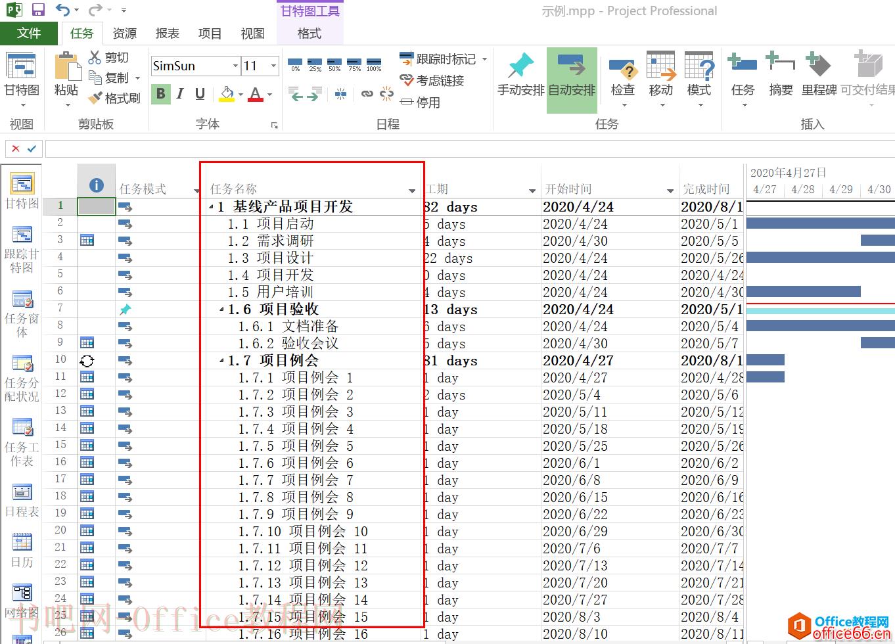Unlink the selected tasks
This screenshot has width=895, height=644.
point(386,94)
